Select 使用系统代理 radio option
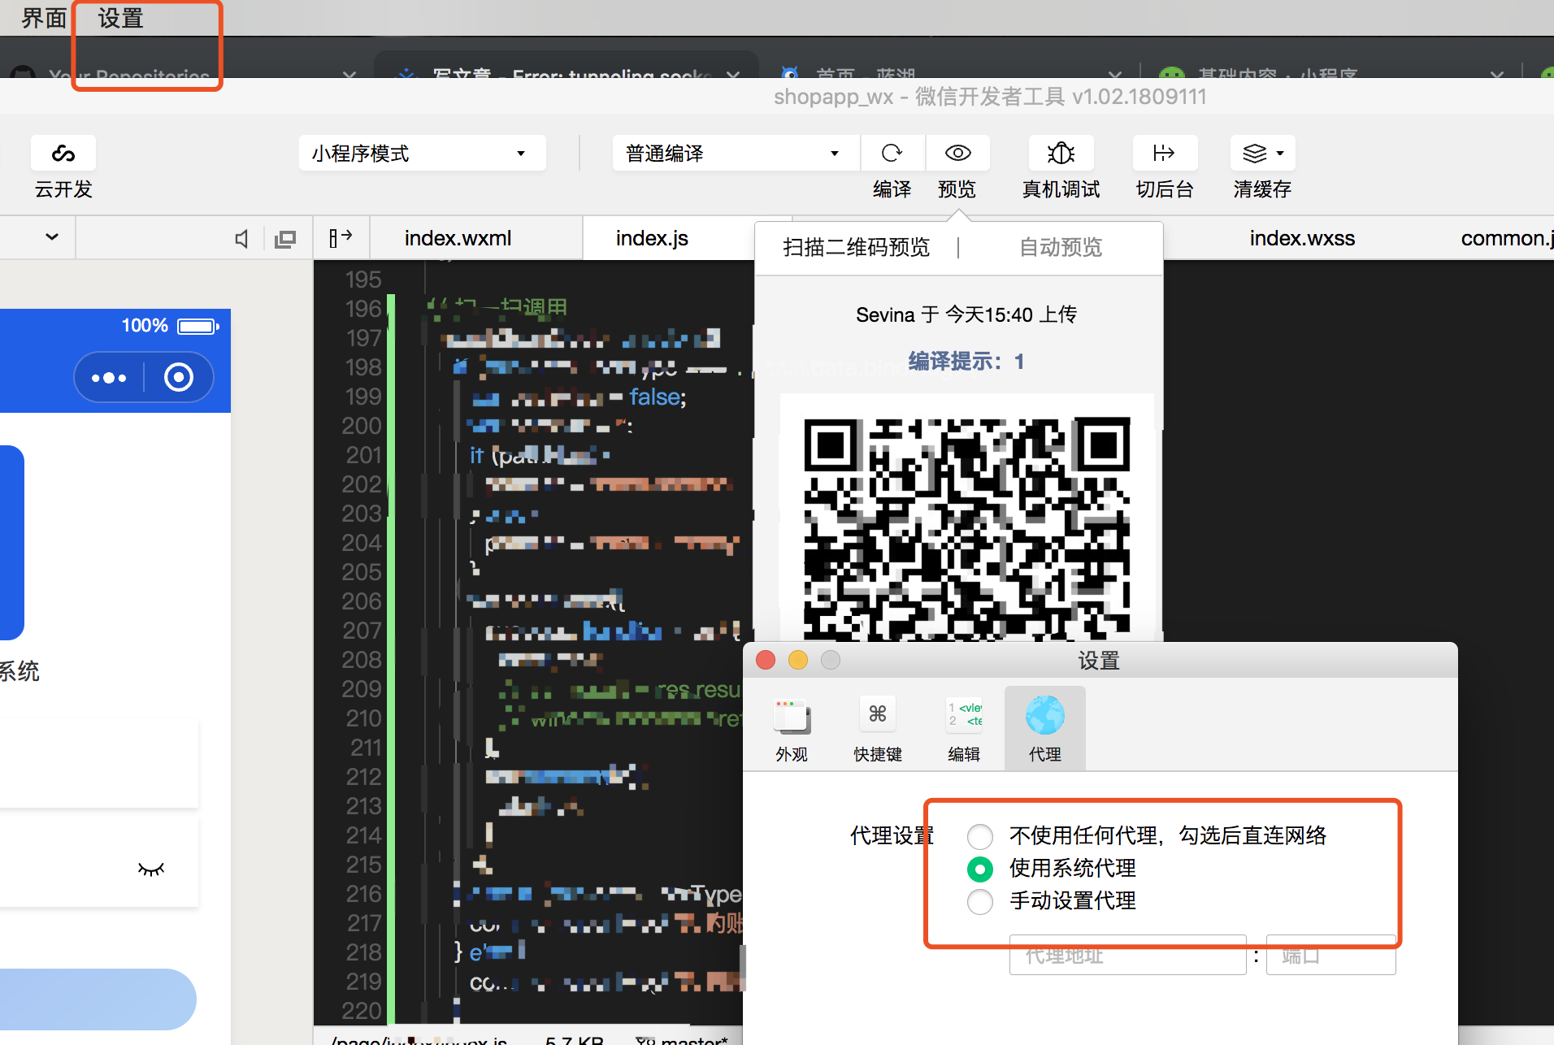 coord(980,869)
